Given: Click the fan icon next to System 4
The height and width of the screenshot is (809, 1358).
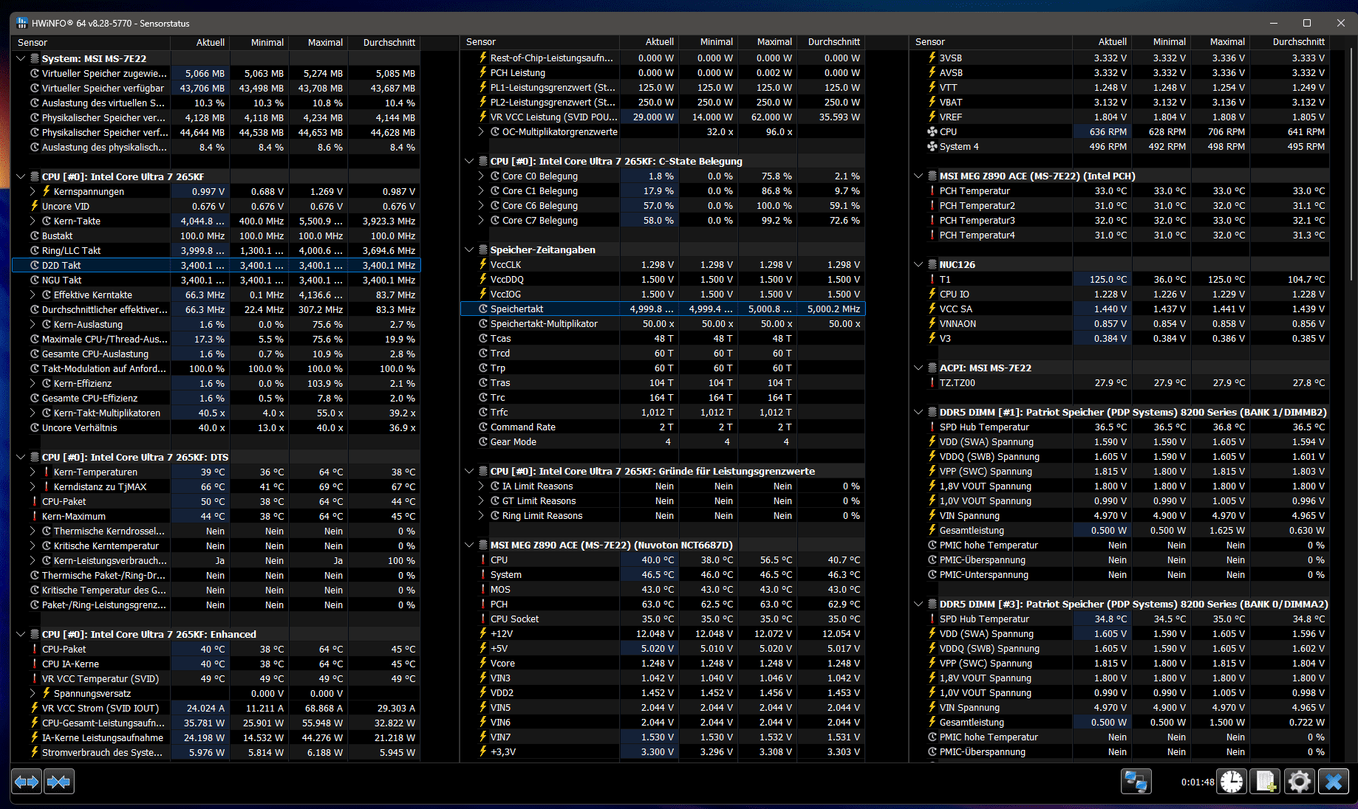Looking at the screenshot, I should click(x=932, y=146).
